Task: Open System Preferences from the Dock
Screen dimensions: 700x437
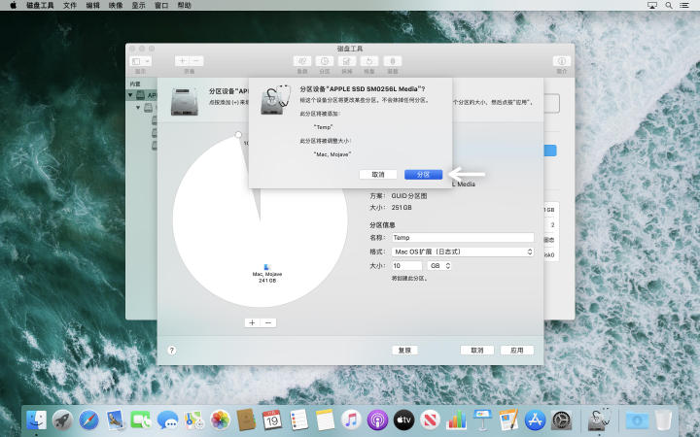Action: pos(561,420)
